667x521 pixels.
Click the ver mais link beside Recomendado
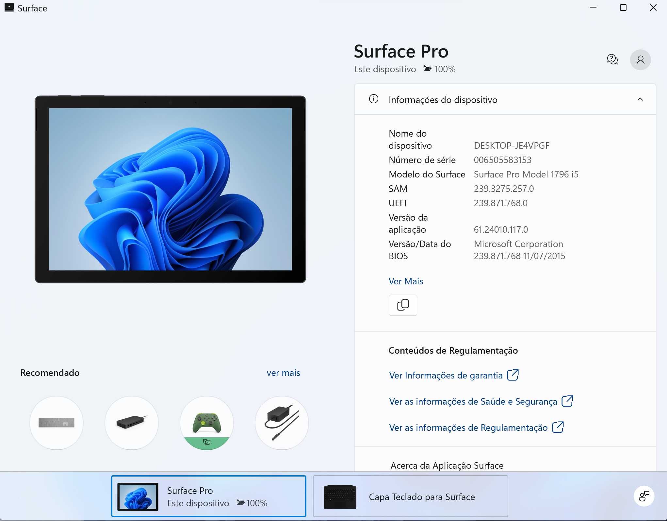tap(283, 373)
